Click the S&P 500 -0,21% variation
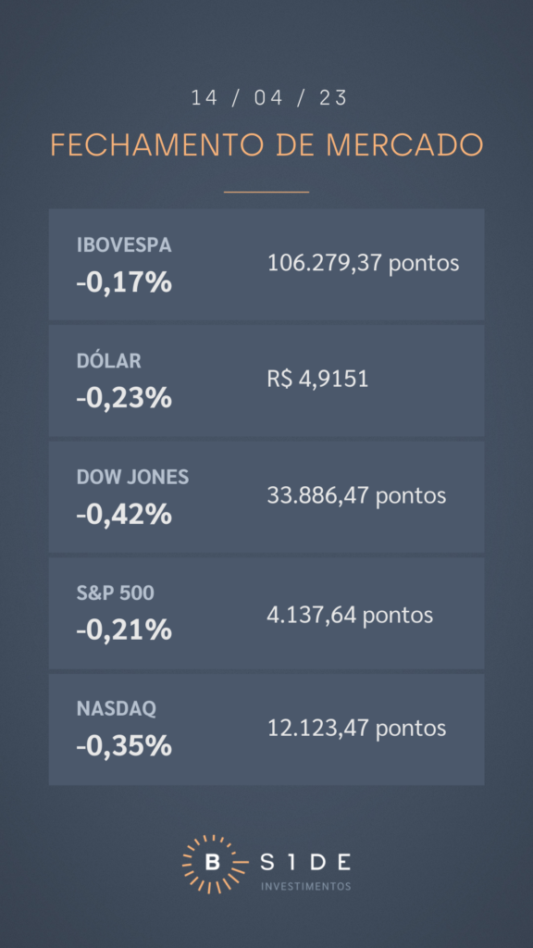This screenshot has height=948, width=533. pyautogui.click(x=124, y=630)
